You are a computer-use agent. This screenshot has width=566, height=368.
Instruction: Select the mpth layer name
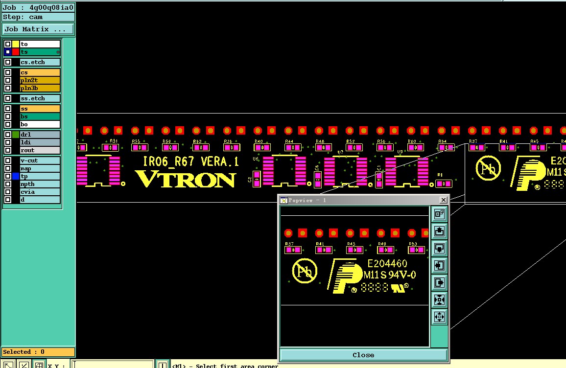point(40,184)
